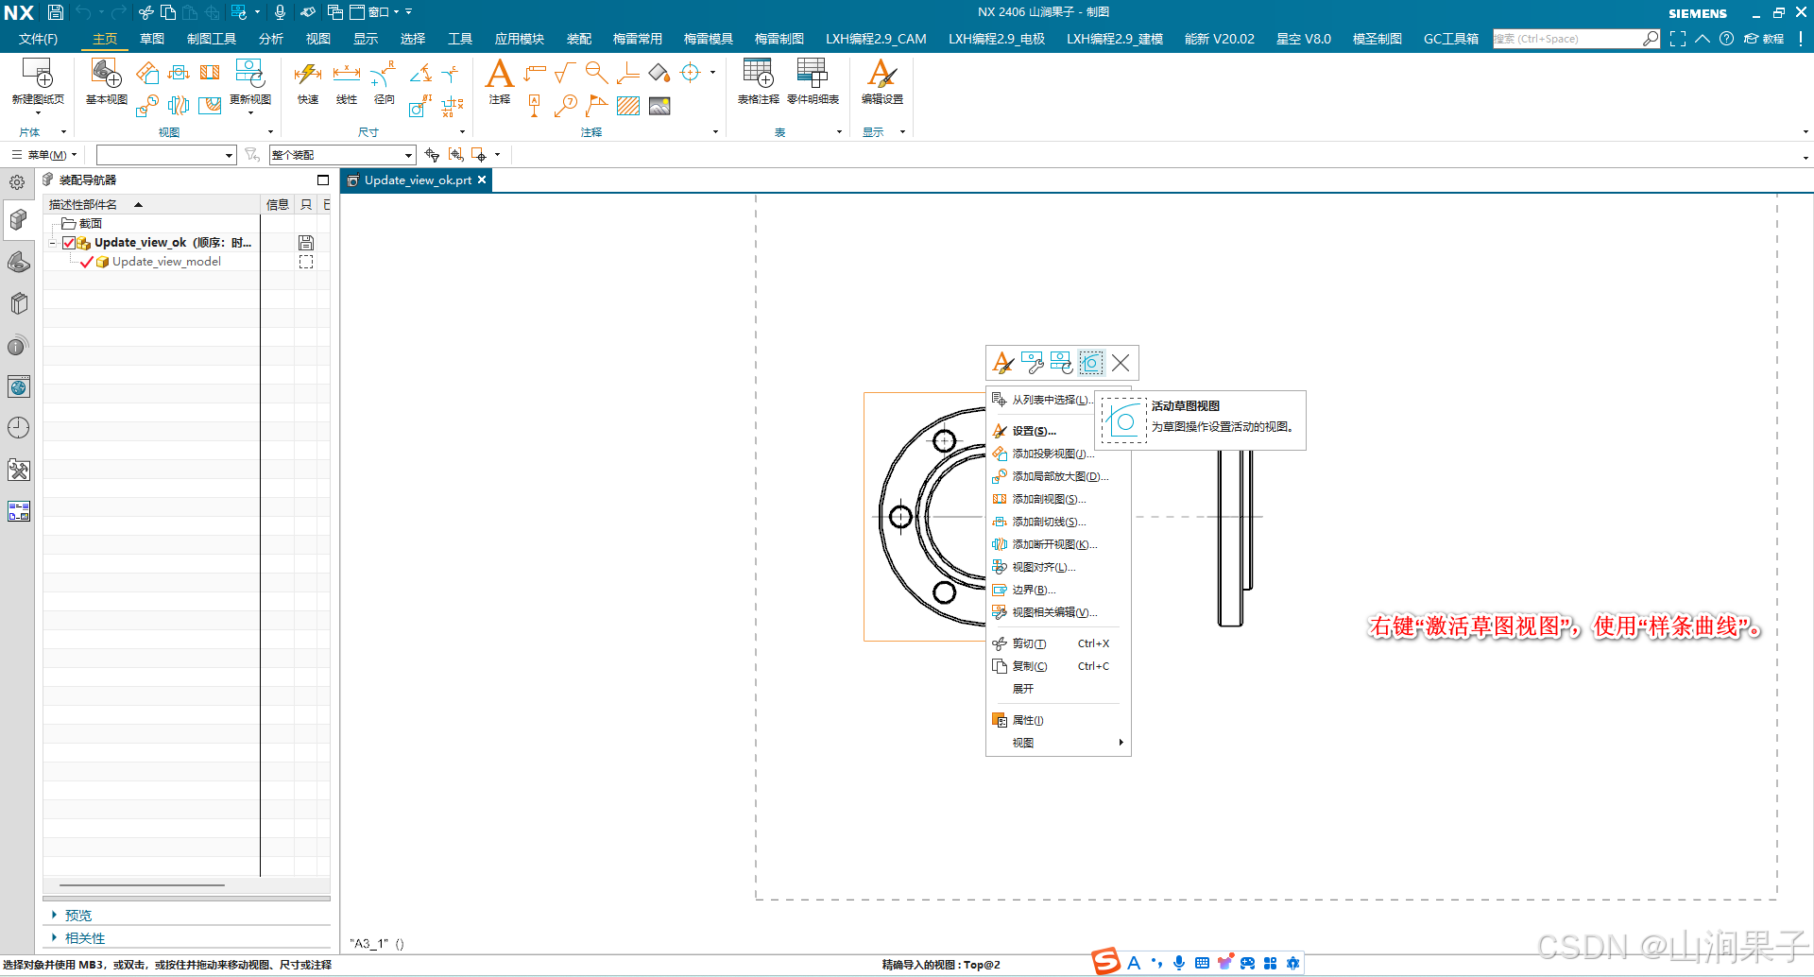Click the crosshatch area fill tool
The image size is (1814, 977).
pos(628,106)
